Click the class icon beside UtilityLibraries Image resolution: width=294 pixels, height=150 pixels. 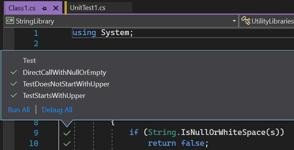245,20
